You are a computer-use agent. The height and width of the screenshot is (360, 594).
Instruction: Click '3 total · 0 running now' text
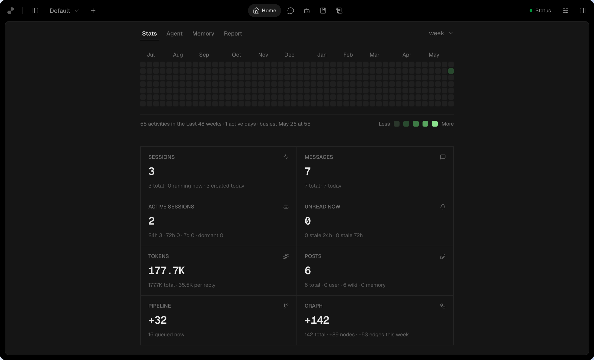176,186
